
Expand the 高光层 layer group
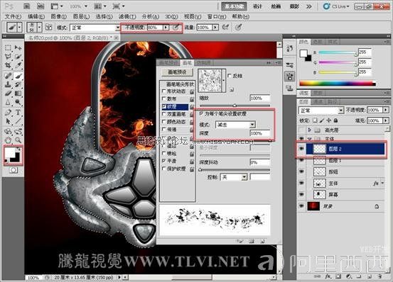click(x=310, y=130)
